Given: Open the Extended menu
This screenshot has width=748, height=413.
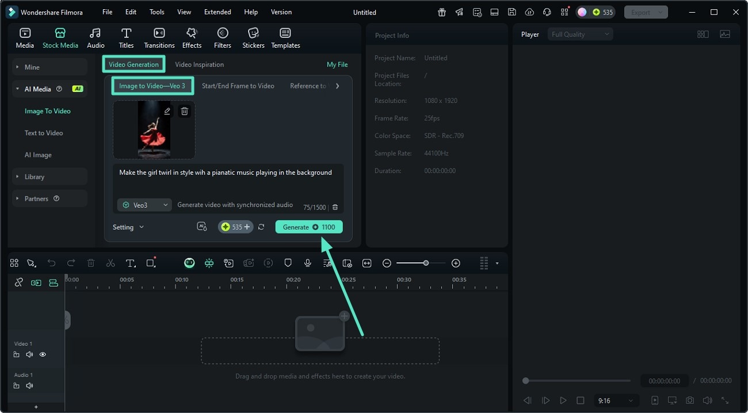Looking at the screenshot, I should [x=217, y=12].
